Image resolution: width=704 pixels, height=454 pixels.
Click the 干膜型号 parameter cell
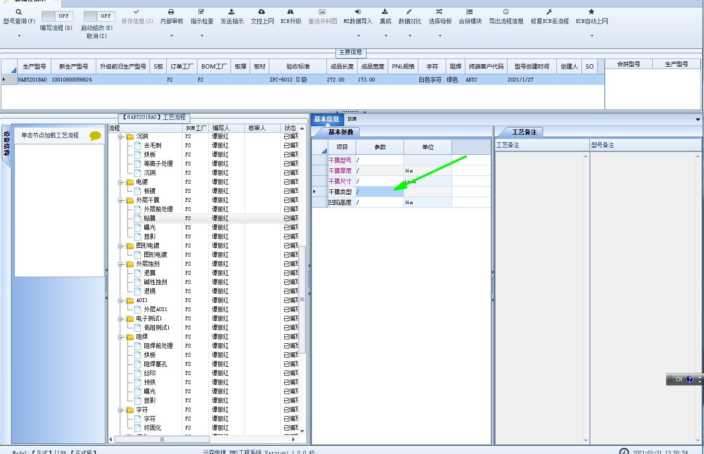tap(380, 160)
